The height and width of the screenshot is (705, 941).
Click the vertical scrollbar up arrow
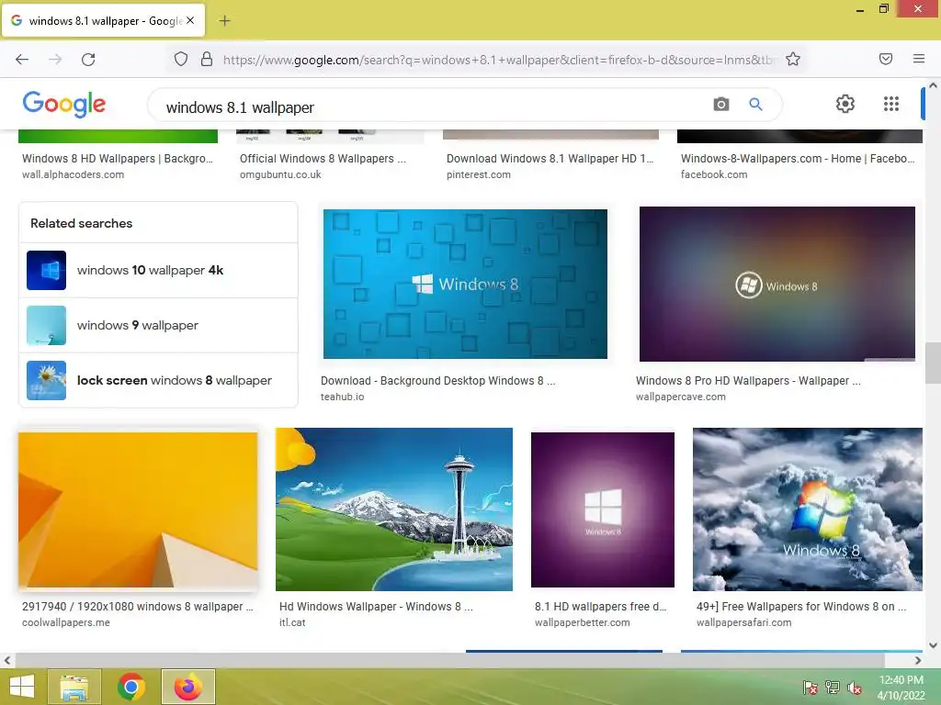pyautogui.click(x=933, y=85)
